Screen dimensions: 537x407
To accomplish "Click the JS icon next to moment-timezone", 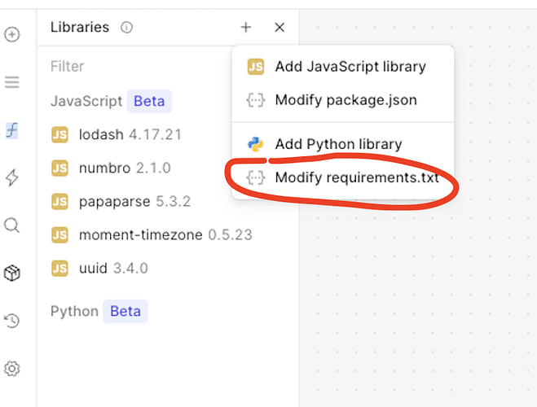I will pos(59,235).
